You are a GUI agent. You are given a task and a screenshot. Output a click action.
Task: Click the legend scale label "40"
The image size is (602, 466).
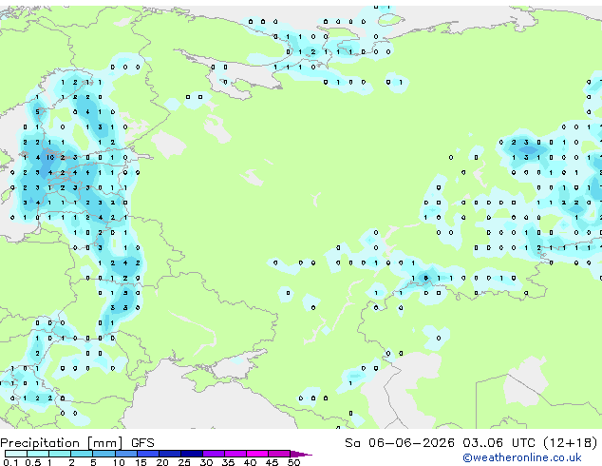(x=250, y=462)
